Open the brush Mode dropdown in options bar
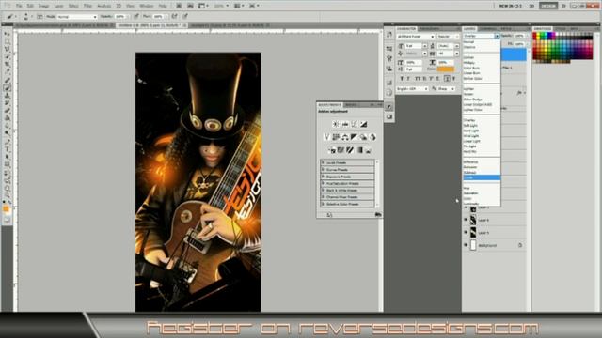Viewport: 602px width, 338px height. click(x=77, y=17)
